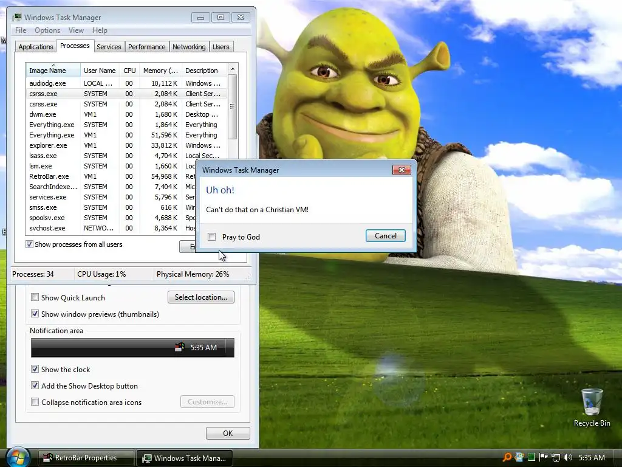The width and height of the screenshot is (622, 467).
Task: Uncheck Show the clock option
Action: coord(35,369)
